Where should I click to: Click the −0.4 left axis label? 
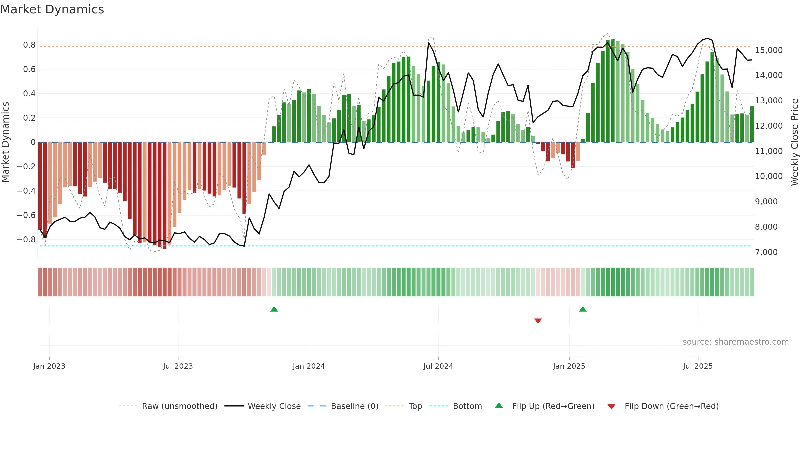pos(26,191)
